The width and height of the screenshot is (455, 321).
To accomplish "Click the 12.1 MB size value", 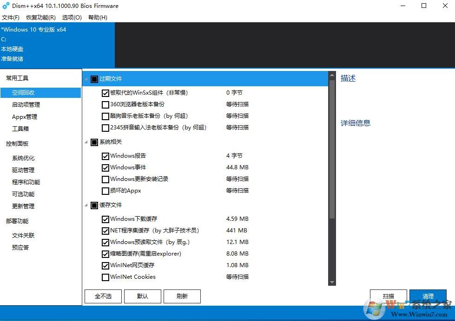I will [237, 242].
